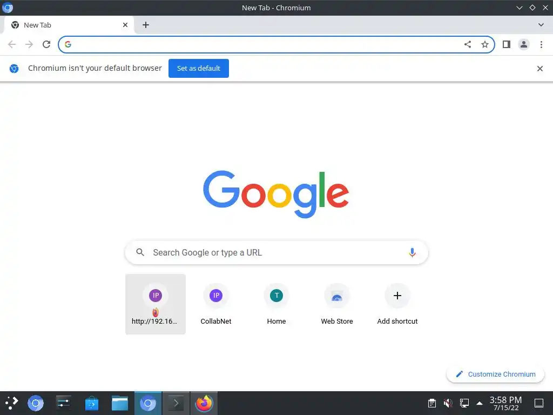
Task: Open the profile avatar menu
Action: 524,44
